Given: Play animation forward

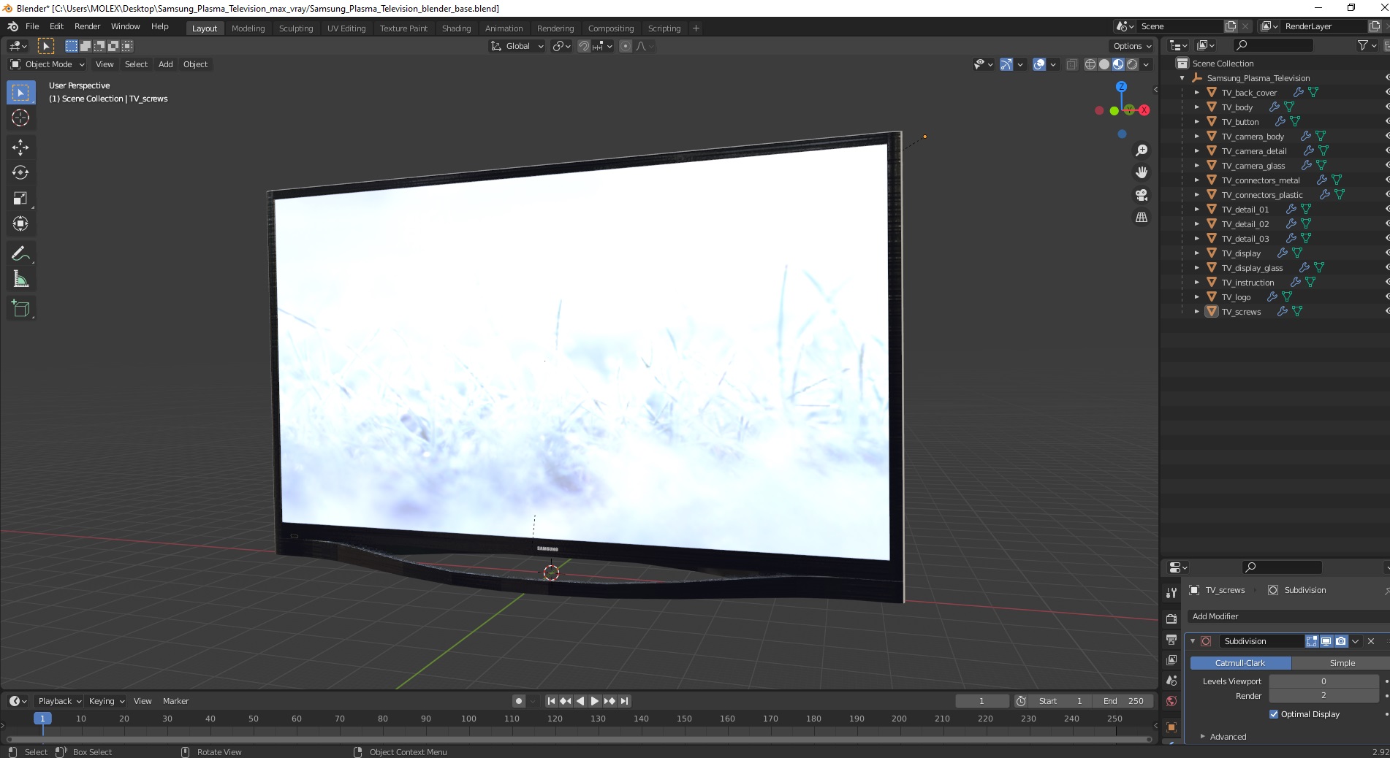Looking at the screenshot, I should (594, 701).
